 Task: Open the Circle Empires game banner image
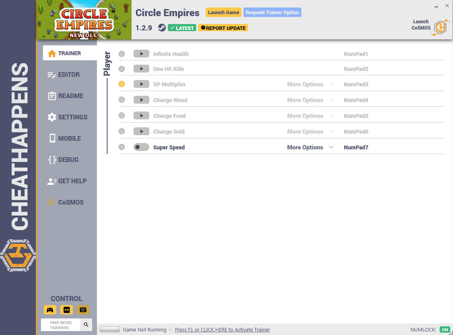coord(84,20)
